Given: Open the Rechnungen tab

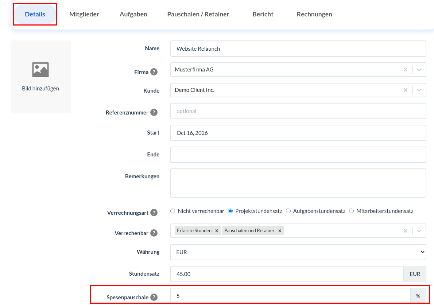Looking at the screenshot, I should pos(314,14).
